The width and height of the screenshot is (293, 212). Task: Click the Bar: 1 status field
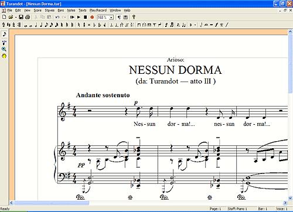(x=263, y=209)
